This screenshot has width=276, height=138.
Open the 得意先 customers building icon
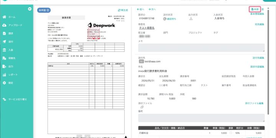tap(4, 58)
